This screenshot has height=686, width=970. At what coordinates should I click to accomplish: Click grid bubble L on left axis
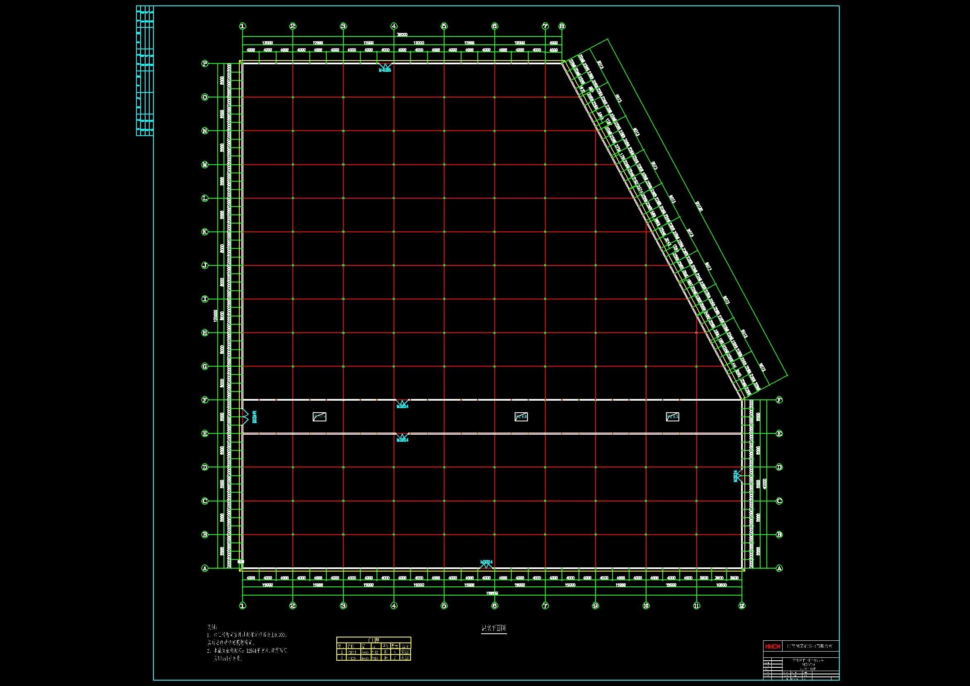(205, 198)
